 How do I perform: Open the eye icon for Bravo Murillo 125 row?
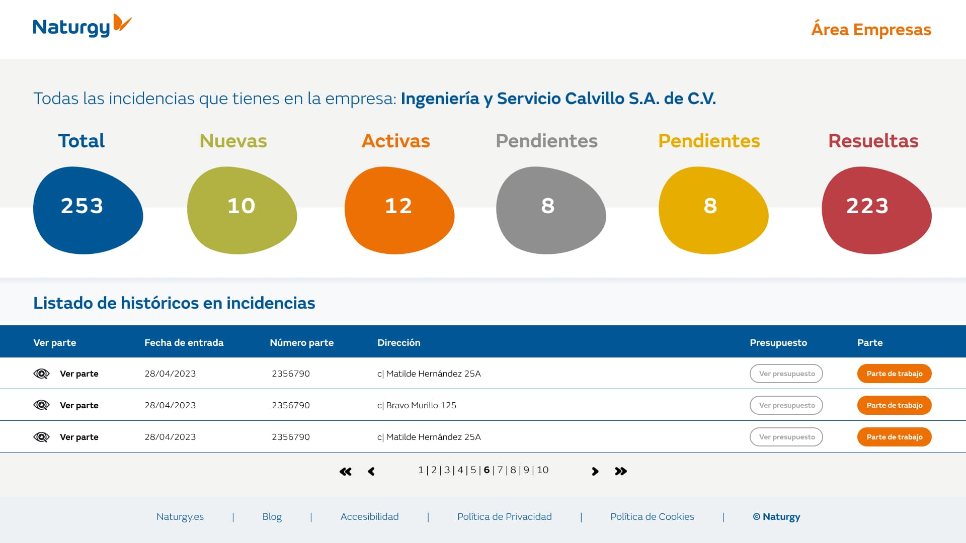tap(41, 405)
